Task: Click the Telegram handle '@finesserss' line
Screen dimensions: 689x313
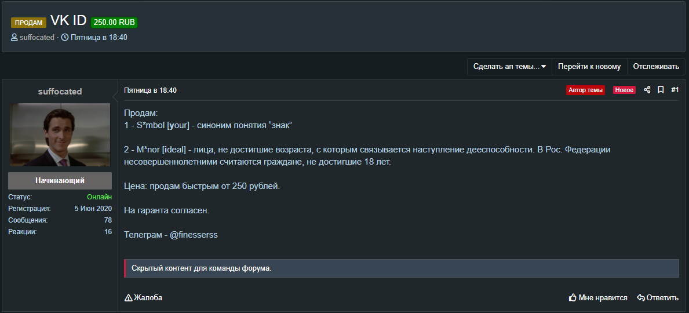Action: (x=171, y=235)
